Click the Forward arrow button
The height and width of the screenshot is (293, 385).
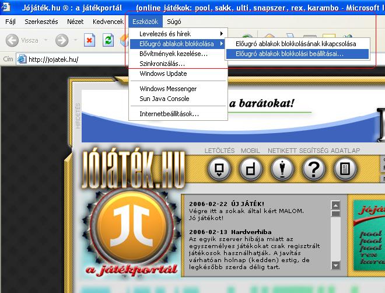tap(62, 40)
